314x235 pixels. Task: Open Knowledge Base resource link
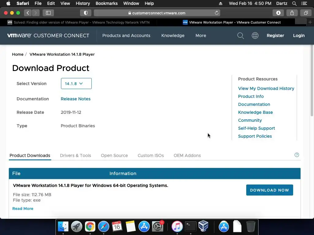(255, 112)
